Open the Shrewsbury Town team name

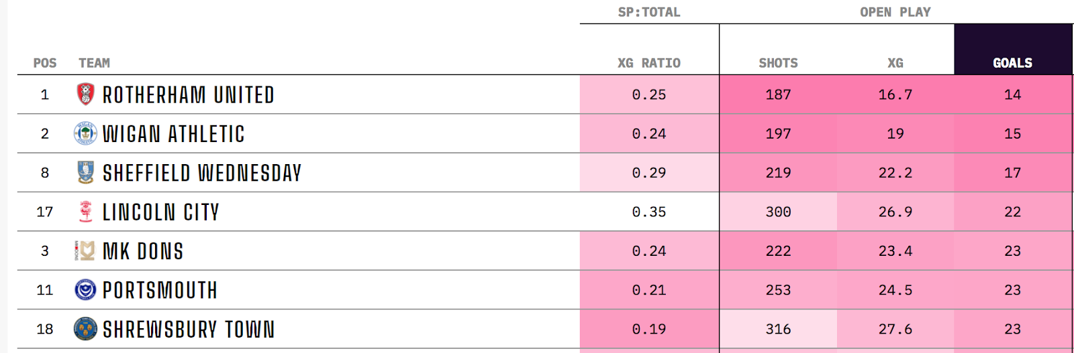coord(189,330)
